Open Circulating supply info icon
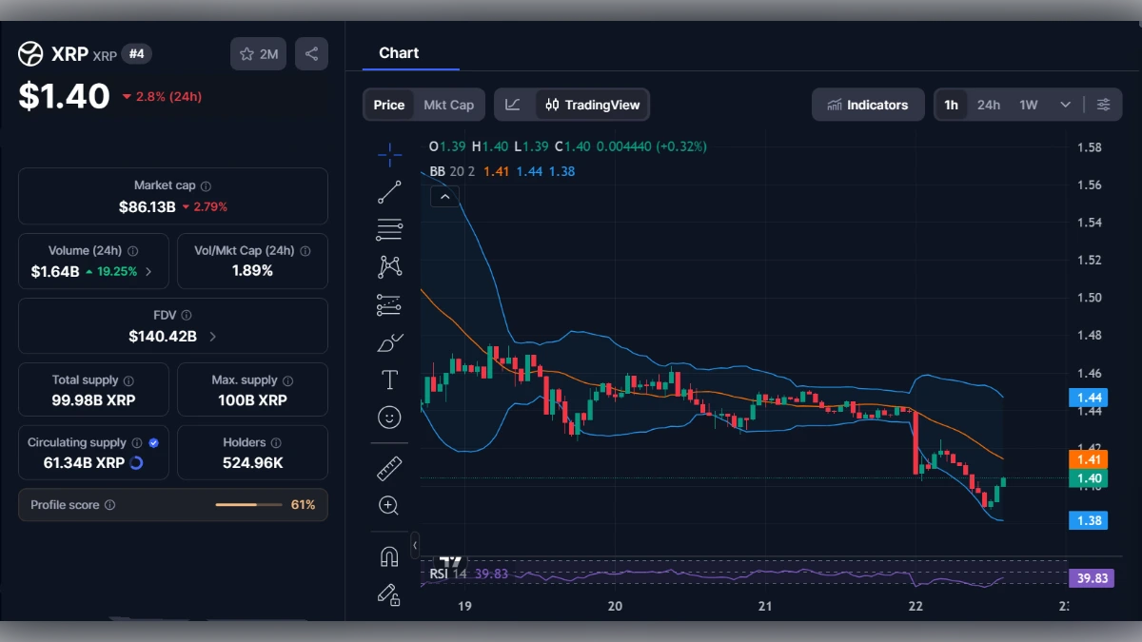 click(x=137, y=443)
